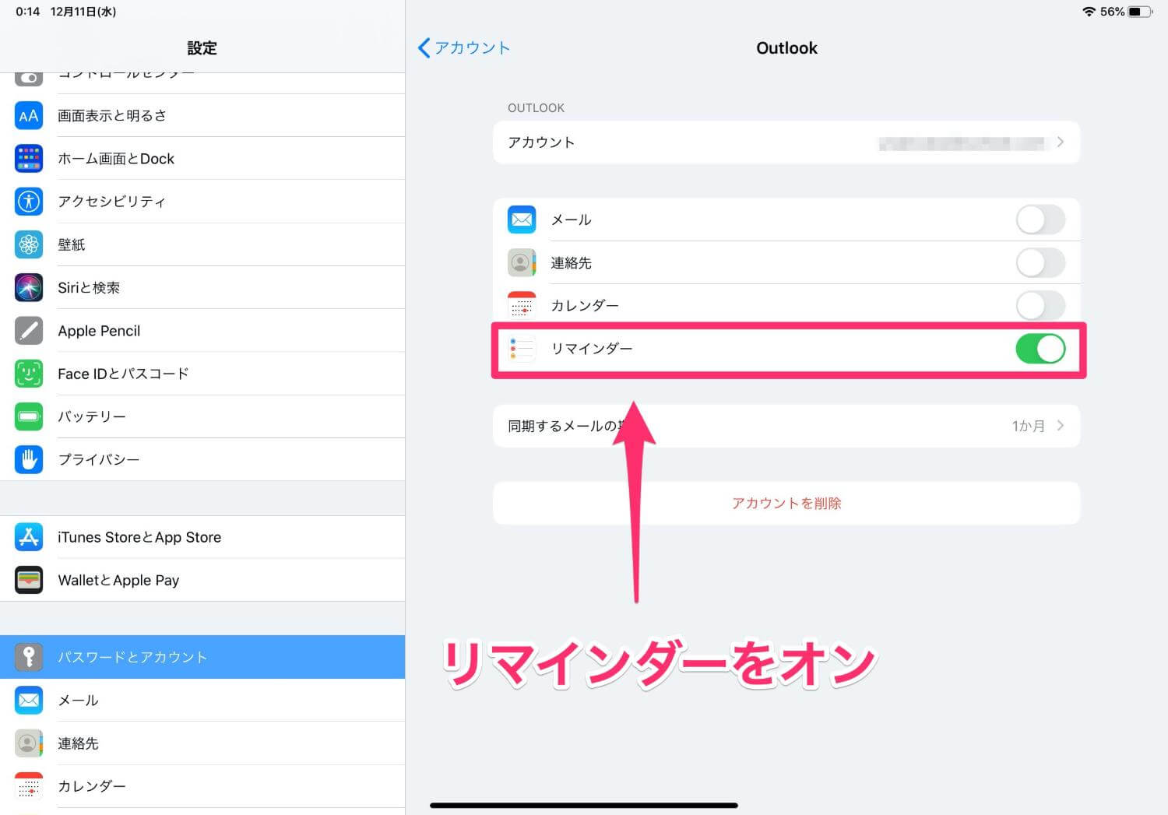Open Display & Brightness AA icon

[29, 116]
